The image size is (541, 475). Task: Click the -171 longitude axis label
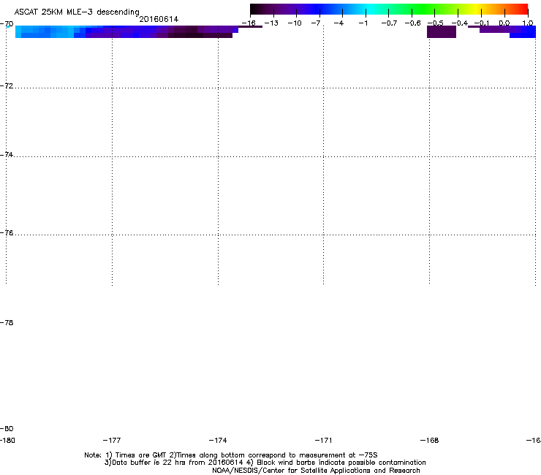click(323, 440)
